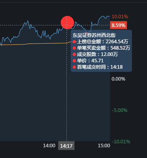This screenshot has height=158, width=147.
Task: Click the 14:17 crosshair time label
Action: point(66,146)
